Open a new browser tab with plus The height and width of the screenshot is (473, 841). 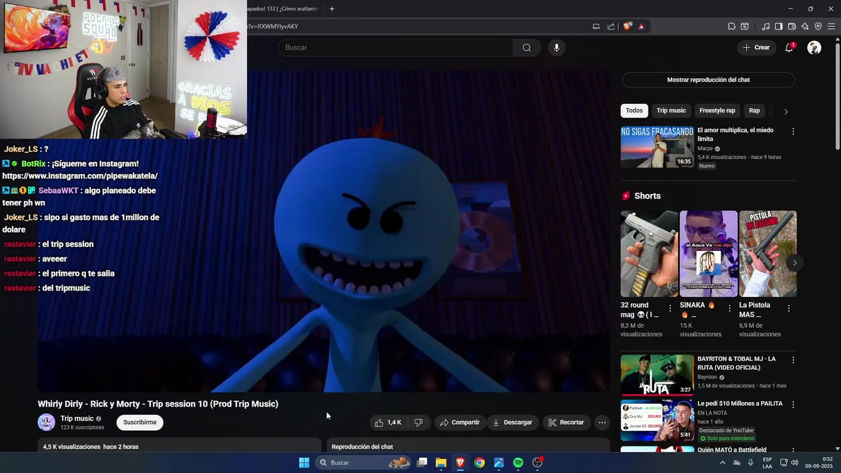tap(332, 9)
